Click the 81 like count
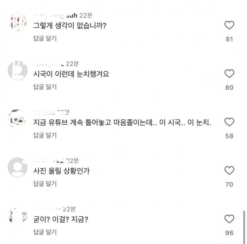 point(229,39)
